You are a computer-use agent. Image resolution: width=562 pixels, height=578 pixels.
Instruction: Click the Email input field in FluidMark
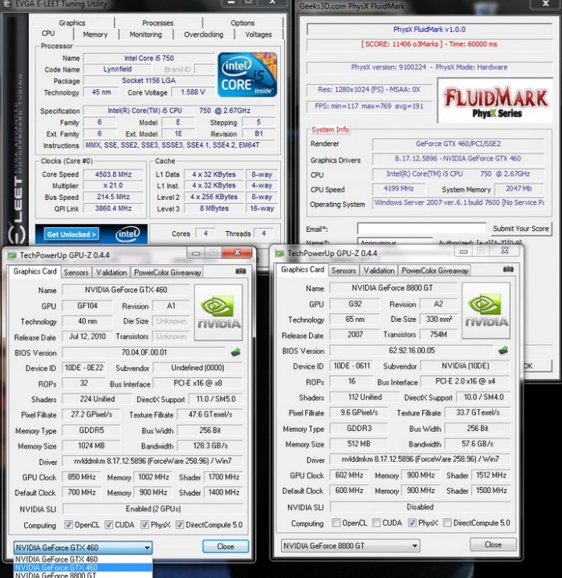coord(421,229)
